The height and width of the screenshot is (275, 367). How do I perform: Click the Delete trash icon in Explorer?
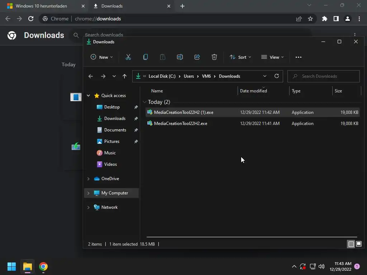(214, 57)
